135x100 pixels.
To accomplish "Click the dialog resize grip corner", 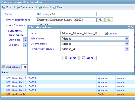I will pyautogui.click(x=133, y=73).
